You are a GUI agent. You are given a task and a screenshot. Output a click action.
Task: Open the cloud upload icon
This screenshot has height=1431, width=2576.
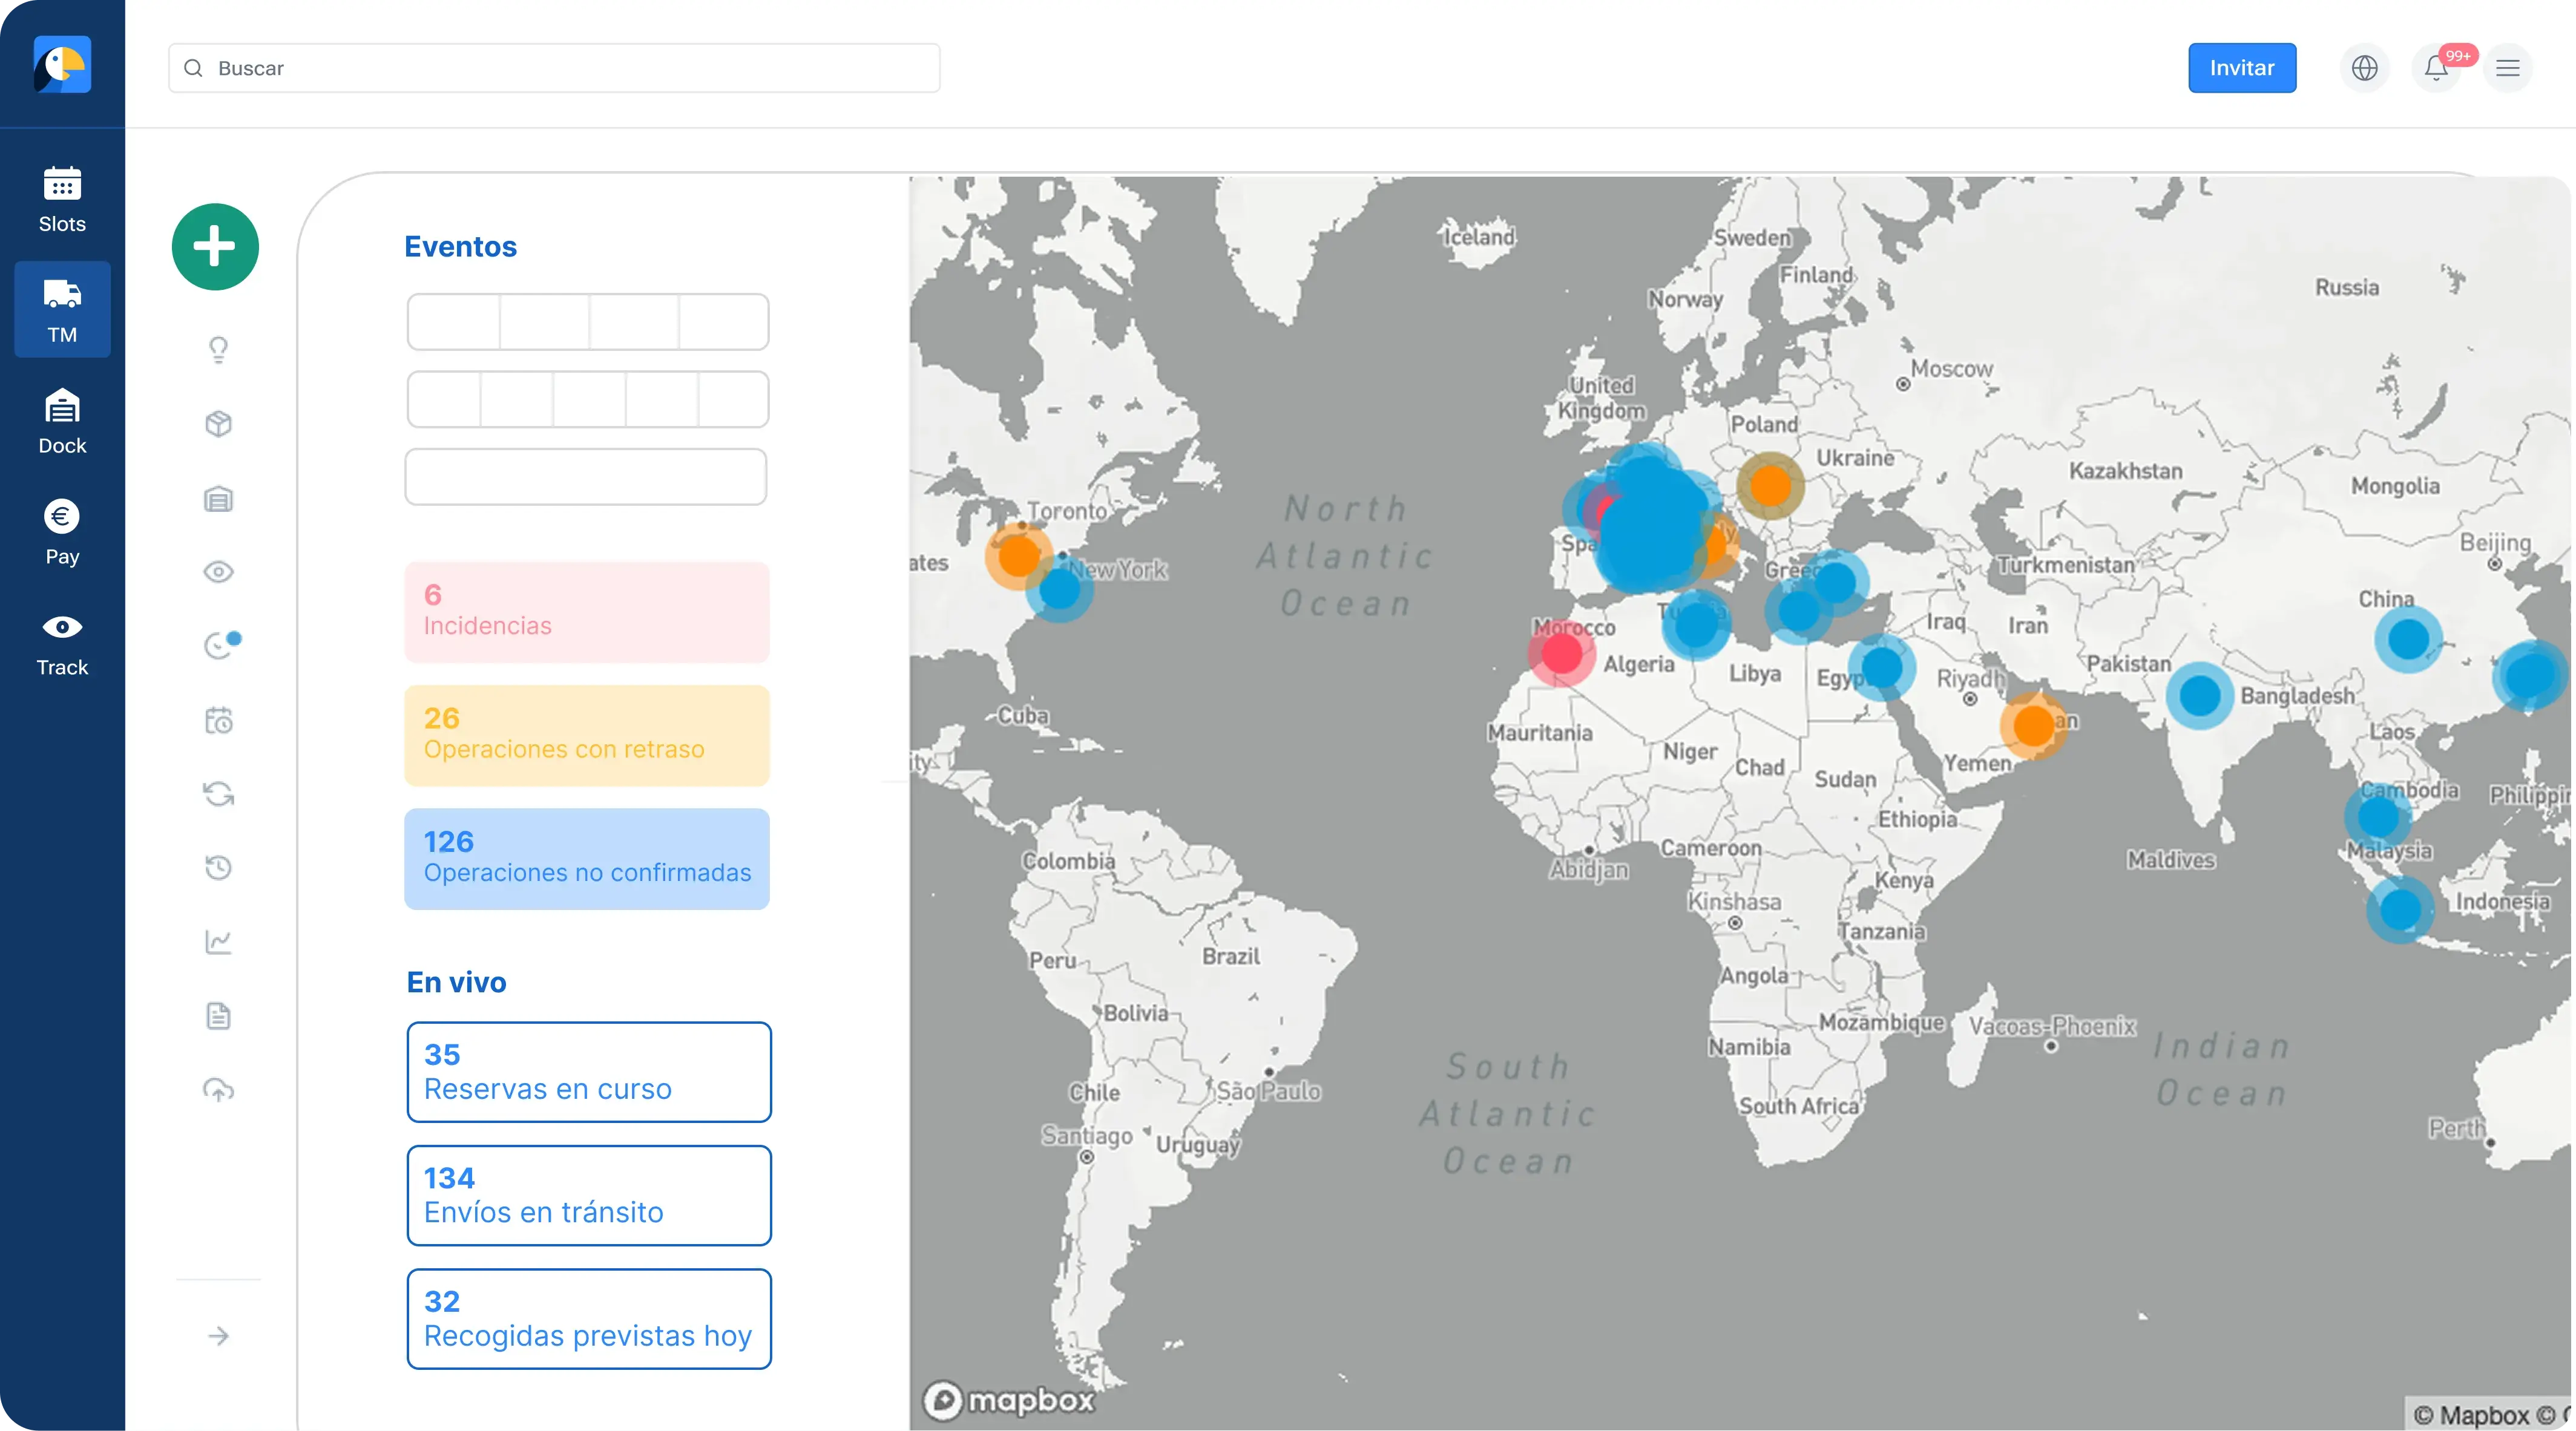pos(218,1089)
